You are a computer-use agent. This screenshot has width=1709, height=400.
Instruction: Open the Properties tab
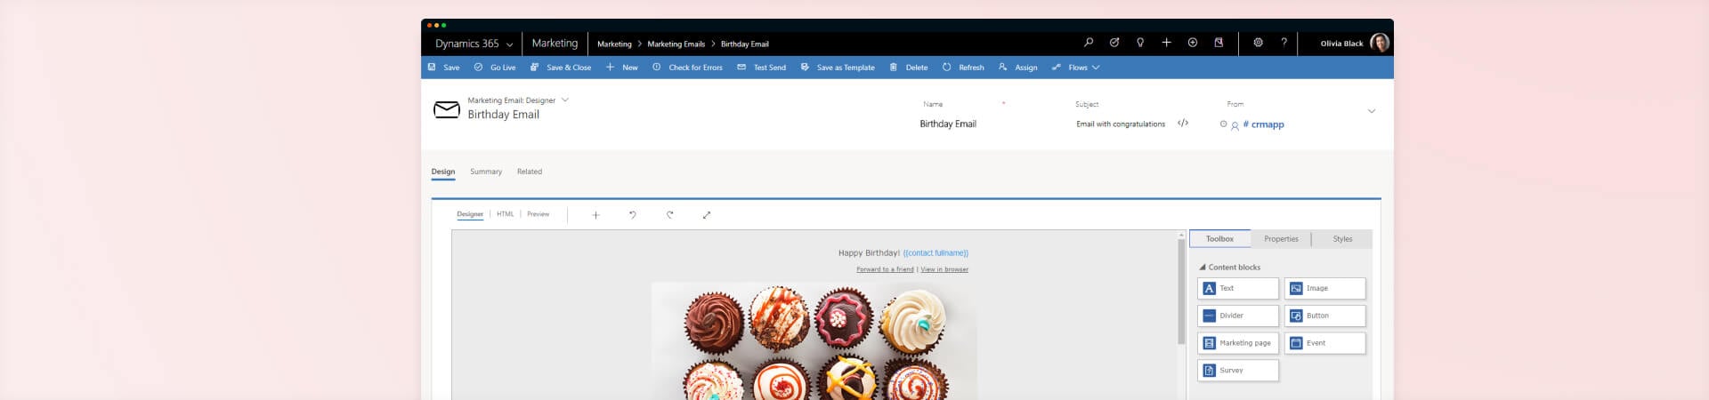coord(1281,239)
